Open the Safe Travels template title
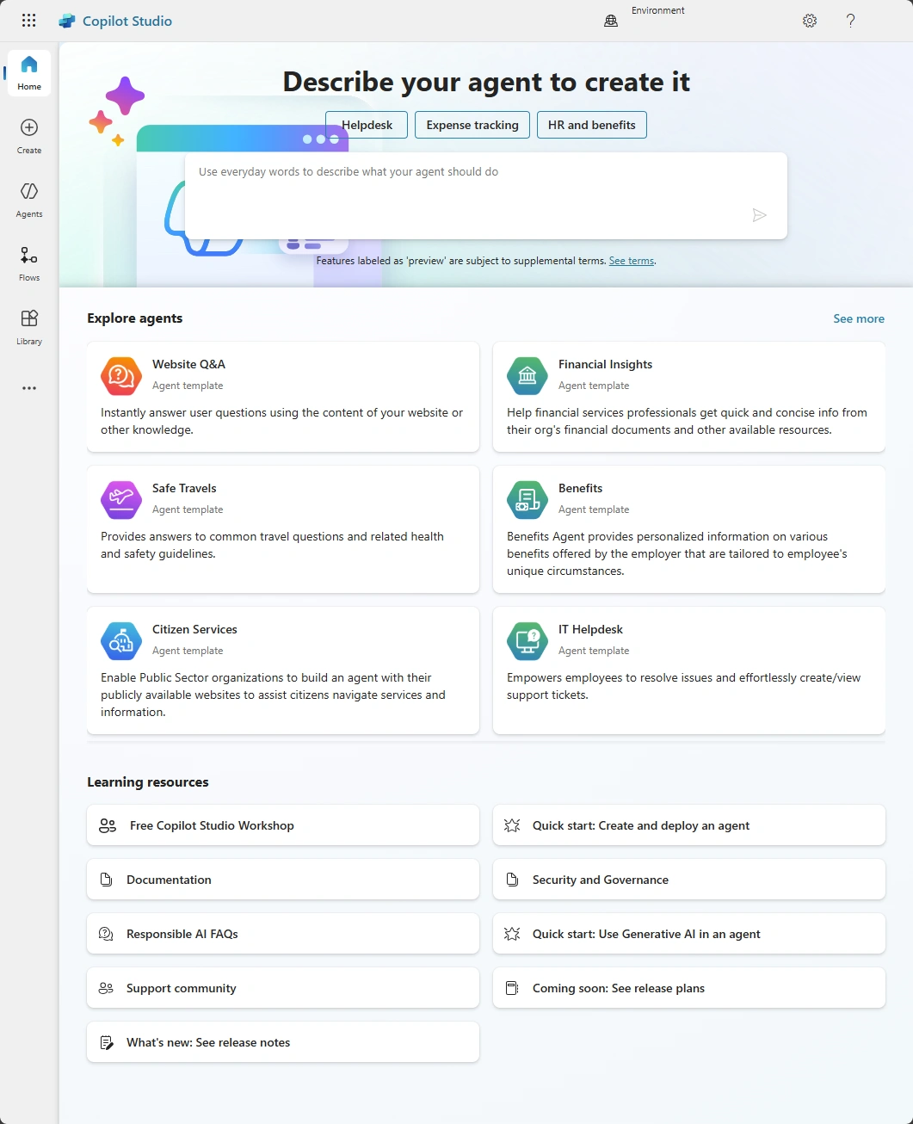The width and height of the screenshot is (913, 1124). click(184, 488)
